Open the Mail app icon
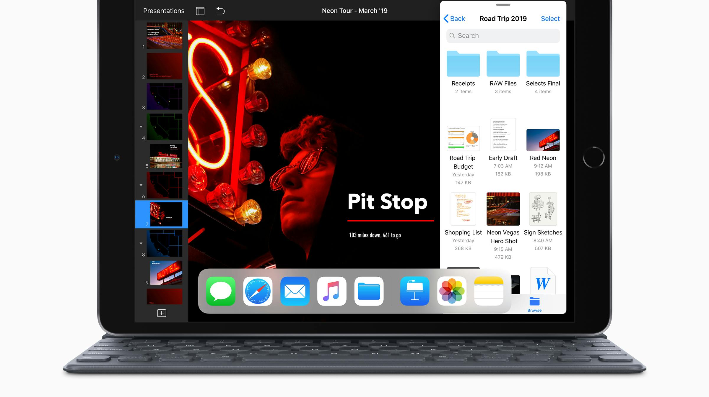Image resolution: width=709 pixels, height=397 pixels. pyautogui.click(x=295, y=291)
